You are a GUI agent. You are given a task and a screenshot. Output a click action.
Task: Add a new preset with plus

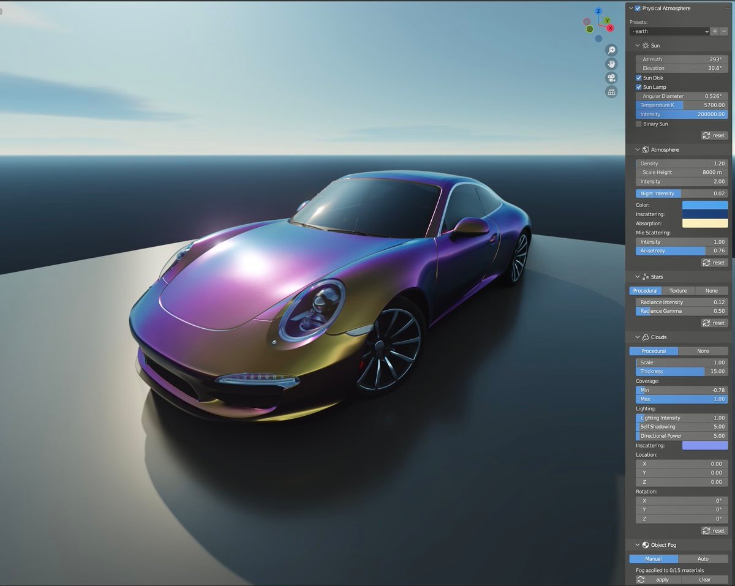coord(715,31)
